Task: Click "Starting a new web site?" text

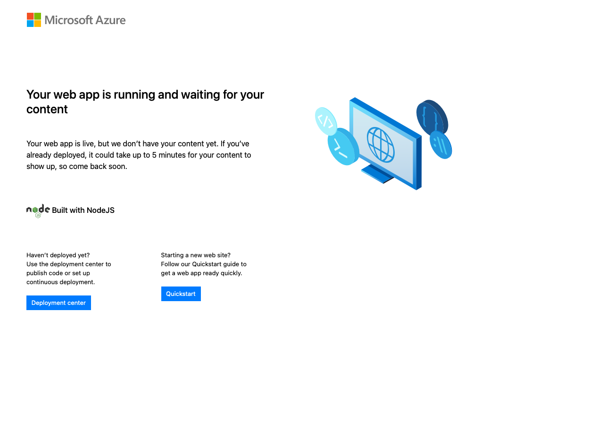Action: coord(196,255)
